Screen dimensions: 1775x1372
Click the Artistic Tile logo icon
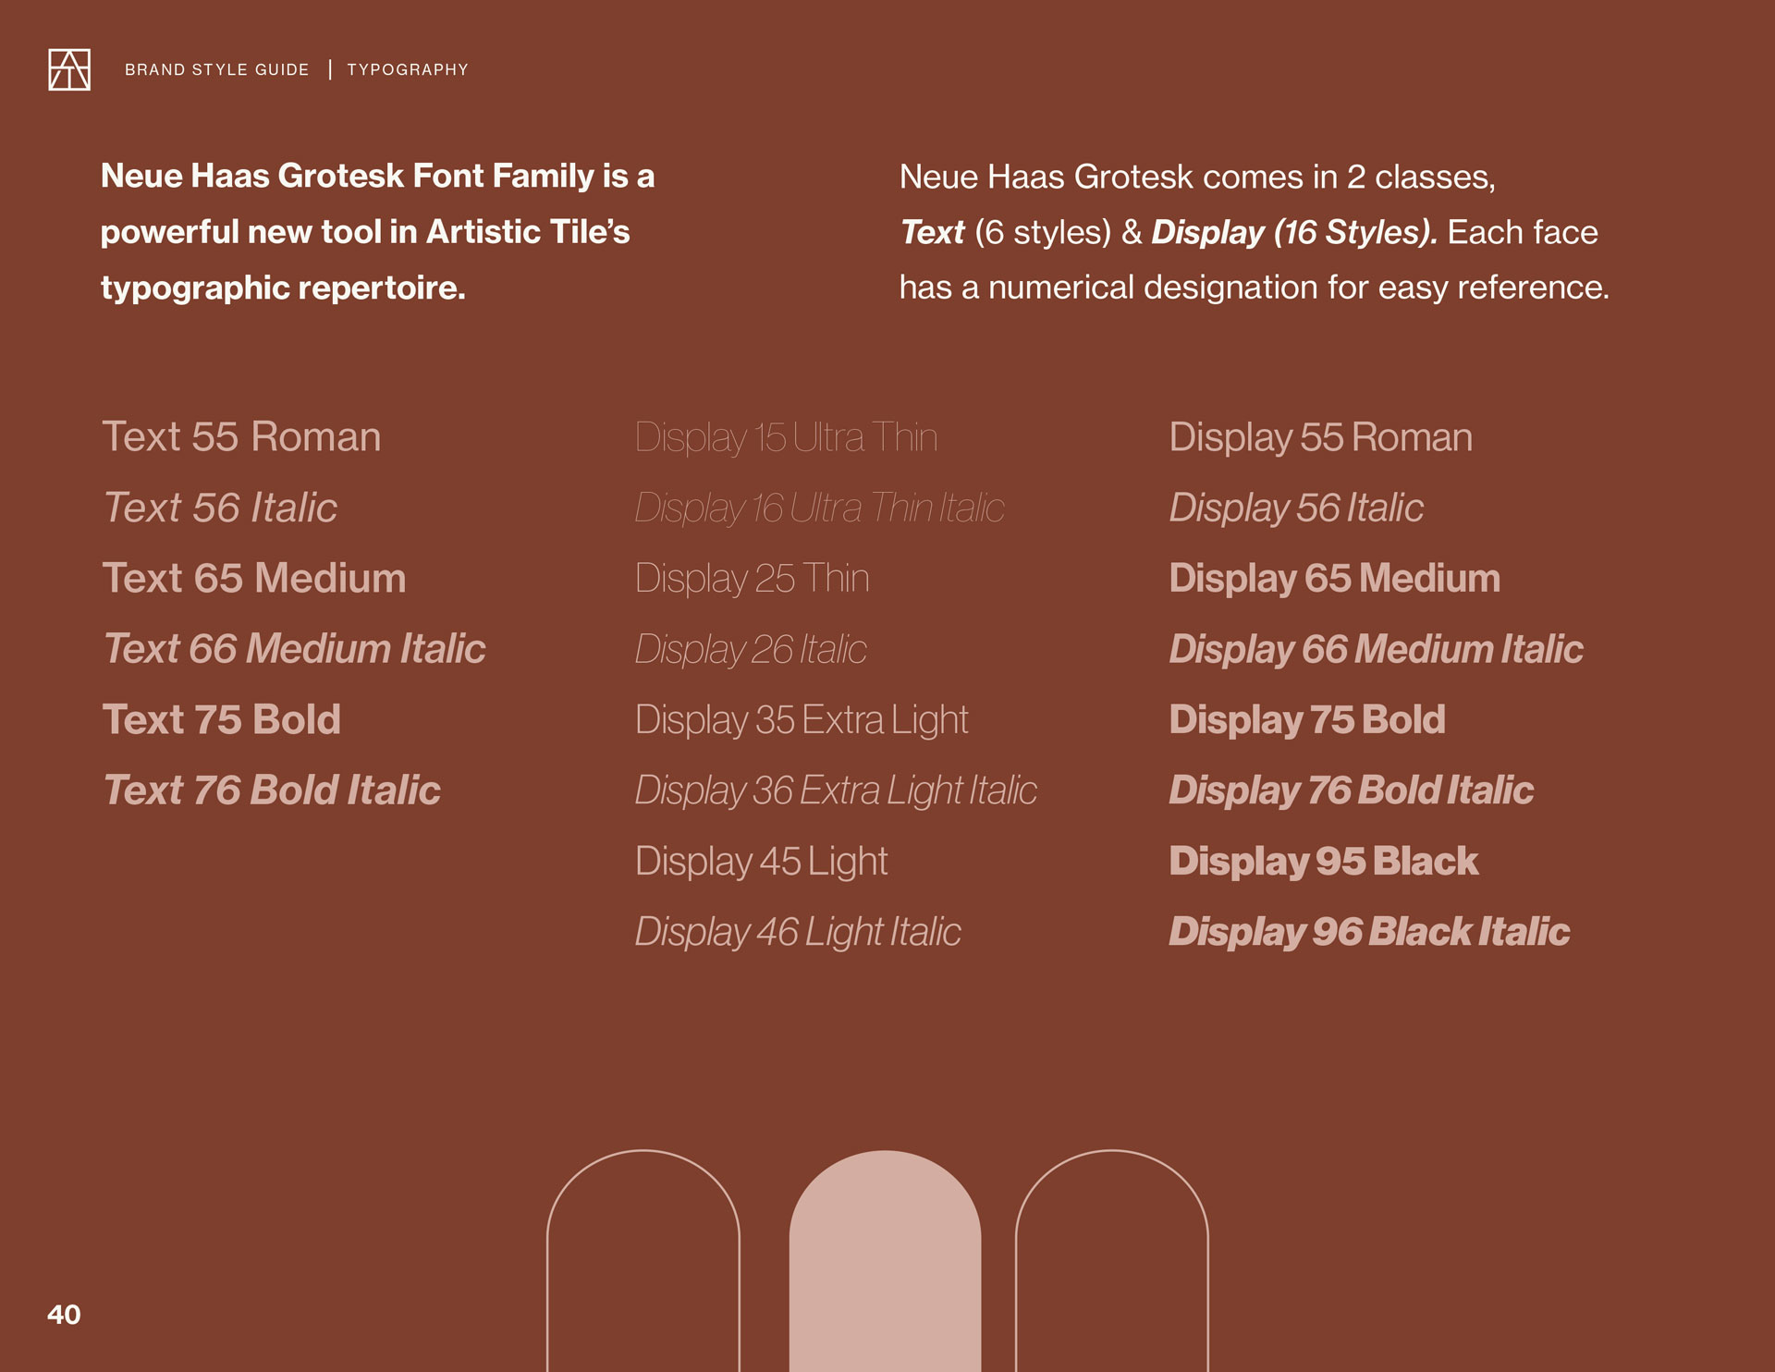(x=69, y=69)
